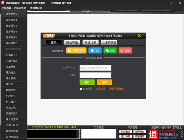Viewport: 184px width, 140px height.
Task: Select 伟大航线 in the game list
Action: [x=14, y=79]
